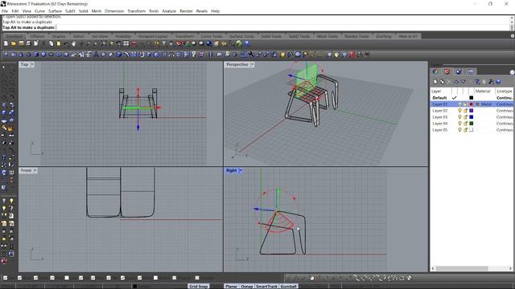
Task: Click the New file icon
Action: point(6,43)
